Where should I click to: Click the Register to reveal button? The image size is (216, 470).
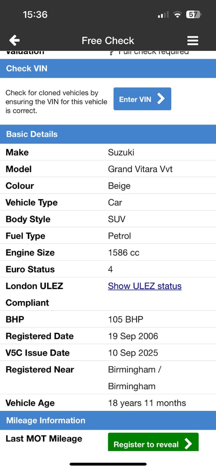(x=153, y=442)
